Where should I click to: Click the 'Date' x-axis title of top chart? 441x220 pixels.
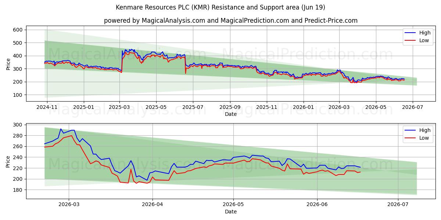click(230, 114)
